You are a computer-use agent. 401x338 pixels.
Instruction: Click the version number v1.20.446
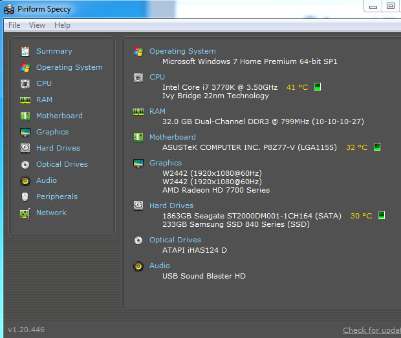click(27, 330)
